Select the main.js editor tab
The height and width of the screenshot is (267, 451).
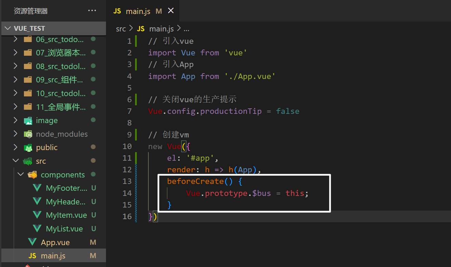coord(143,11)
